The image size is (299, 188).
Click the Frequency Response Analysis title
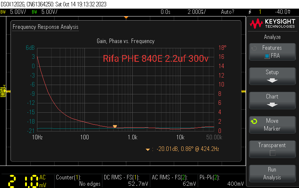pyautogui.click(x=45, y=27)
